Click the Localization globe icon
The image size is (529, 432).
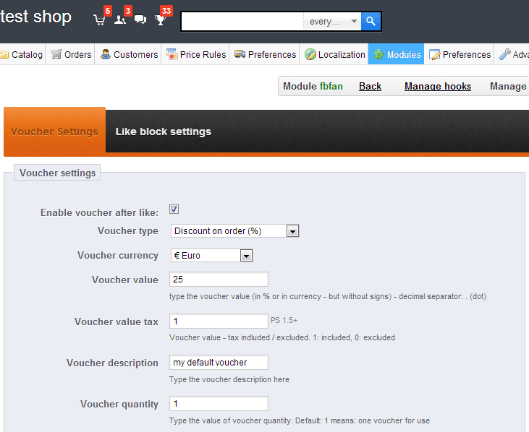310,54
